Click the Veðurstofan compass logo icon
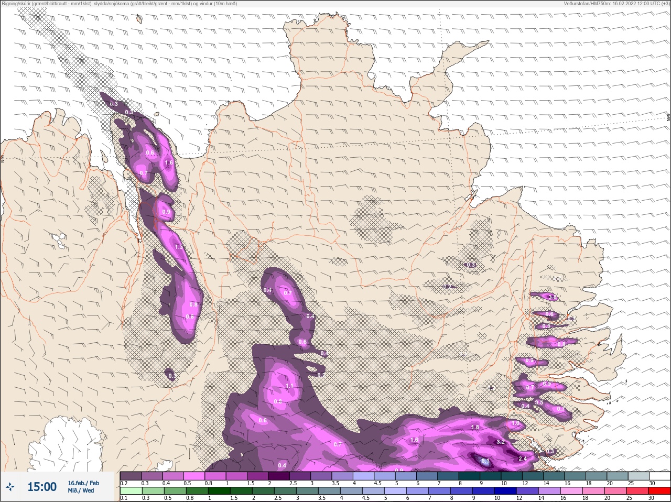This screenshot has width=671, height=502. pos(11,487)
